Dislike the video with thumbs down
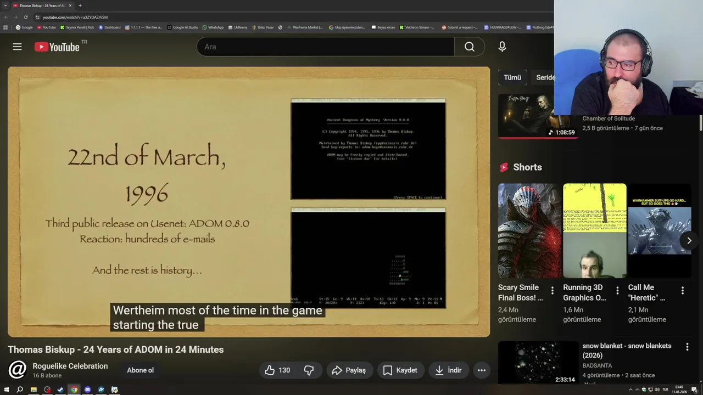This screenshot has height=395, width=703. [x=309, y=370]
